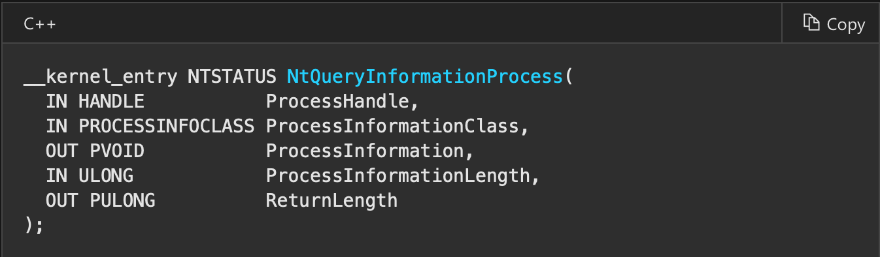Click the closing parenthesis and semicolon
The image size is (880, 257).
34,226
